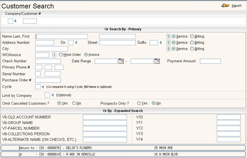Click the Address Number field
This screenshot has width=247, height=158.
[x=44, y=43]
